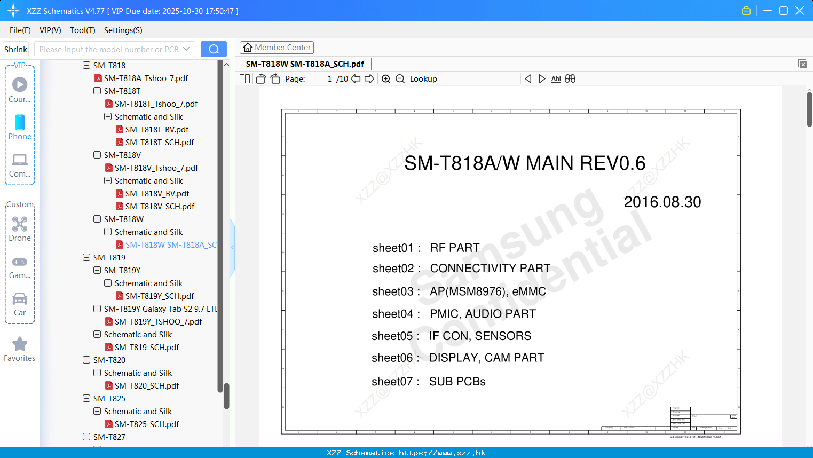This screenshot has width=813, height=458.
Task: Select the Drone category
Action: (x=20, y=229)
